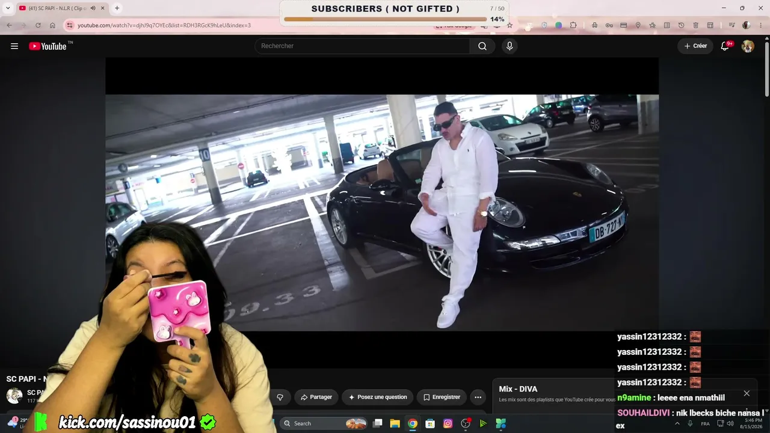The height and width of the screenshot is (433, 770).
Task: Bookmark this page with the star icon
Action: point(510,25)
